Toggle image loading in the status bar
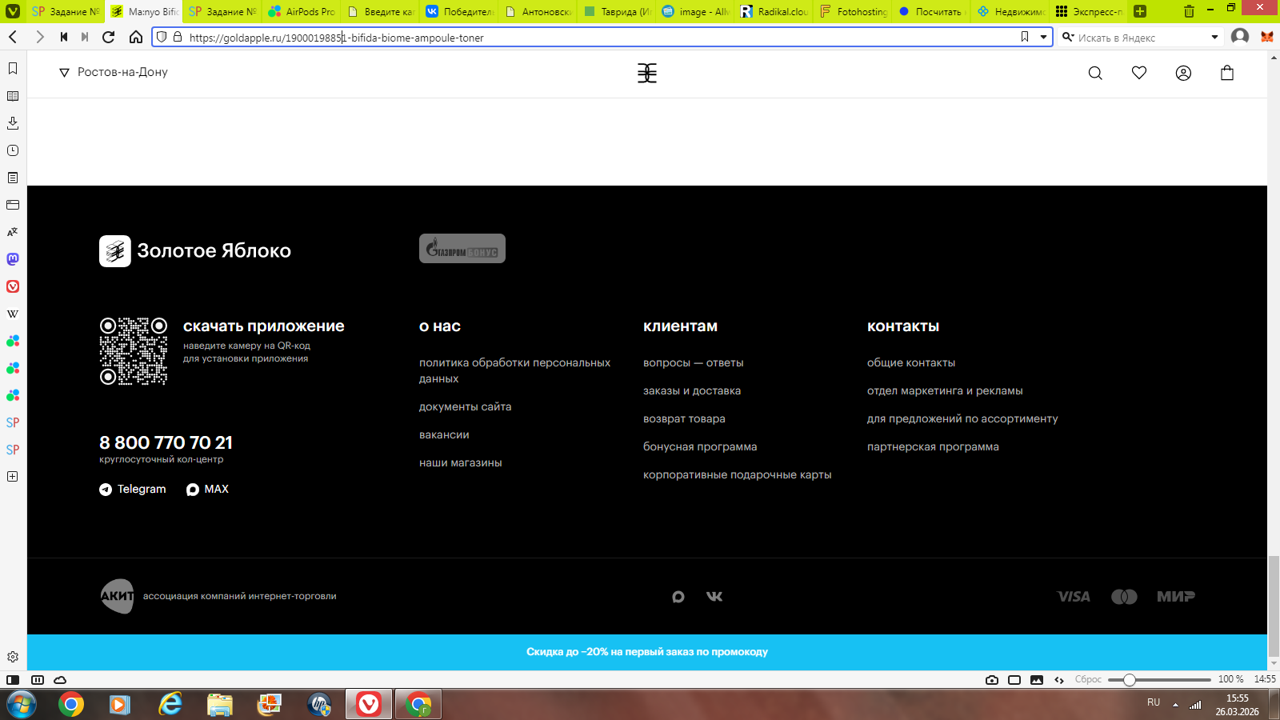1280x720 pixels. pos(1037,680)
